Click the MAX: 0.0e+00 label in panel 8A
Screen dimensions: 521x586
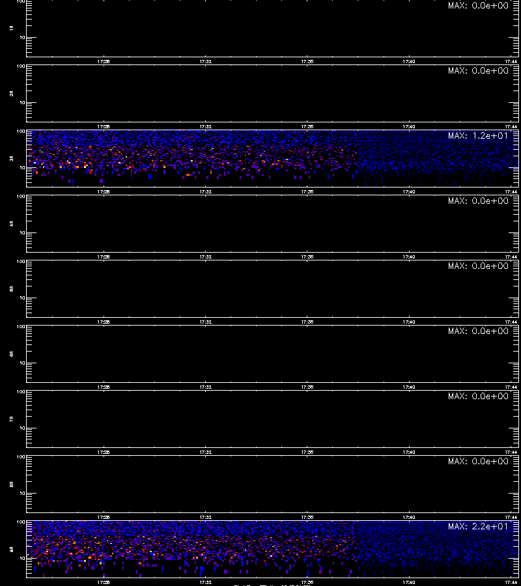tap(478, 461)
